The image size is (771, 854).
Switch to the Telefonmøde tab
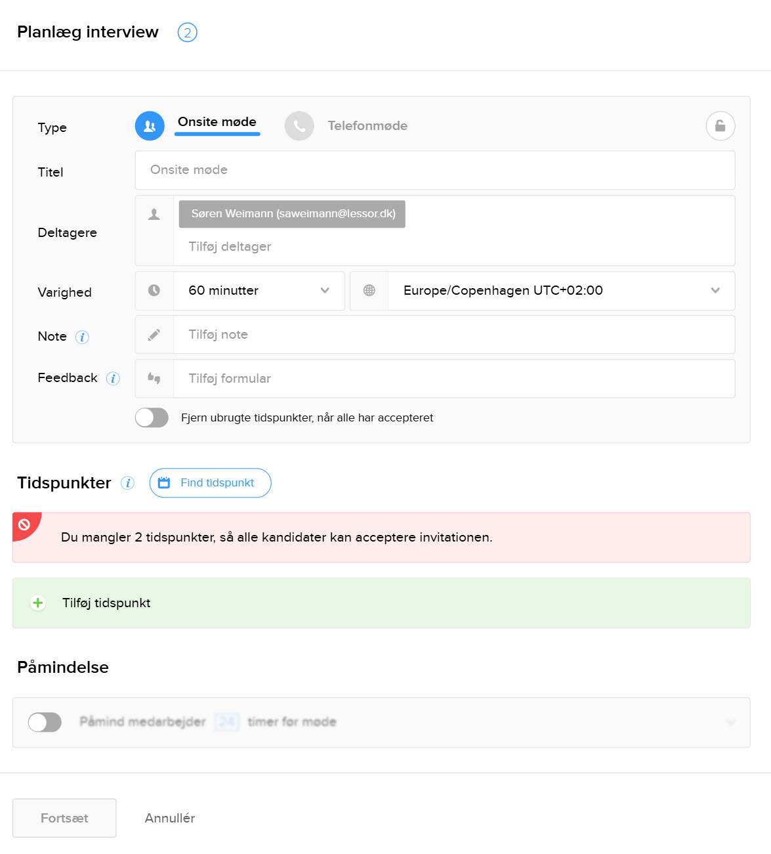click(367, 126)
